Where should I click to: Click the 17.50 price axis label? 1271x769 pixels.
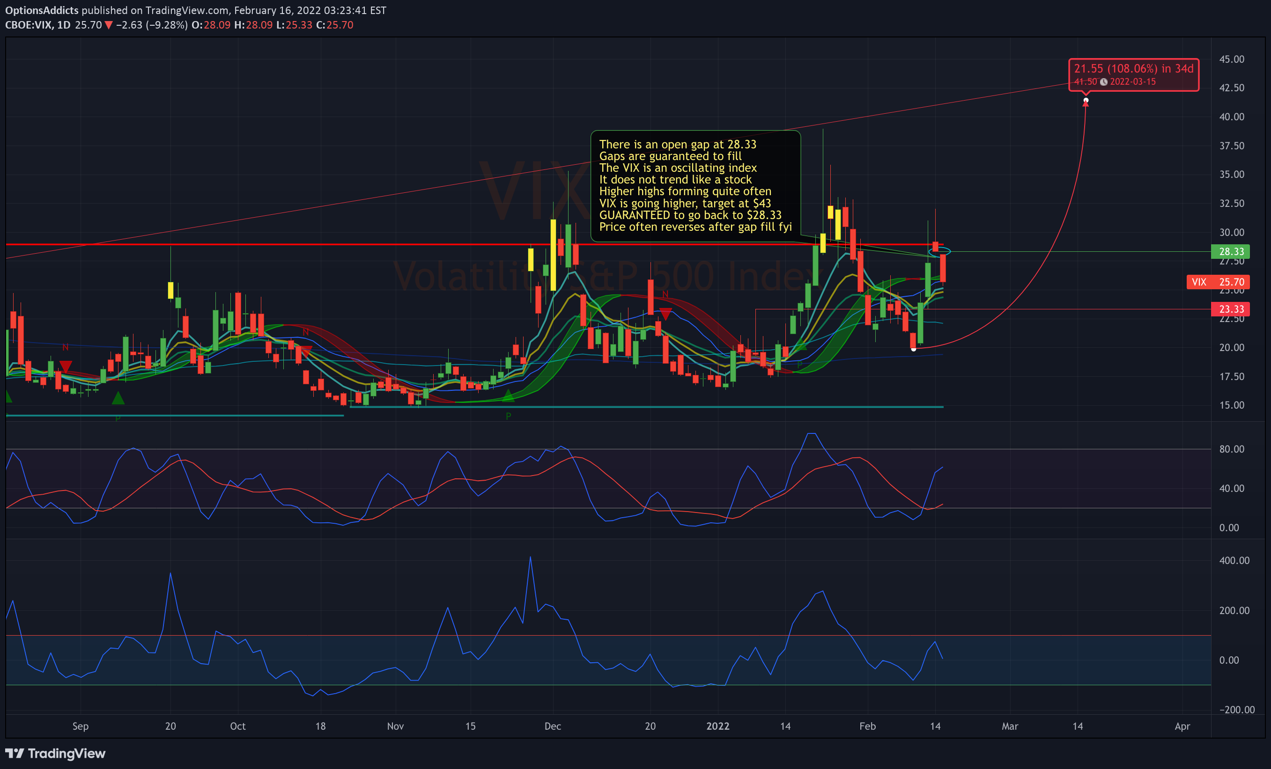(1231, 377)
